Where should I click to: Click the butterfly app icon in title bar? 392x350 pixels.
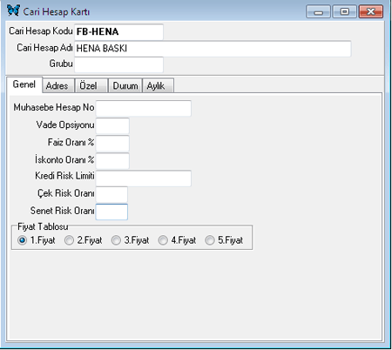point(13,10)
